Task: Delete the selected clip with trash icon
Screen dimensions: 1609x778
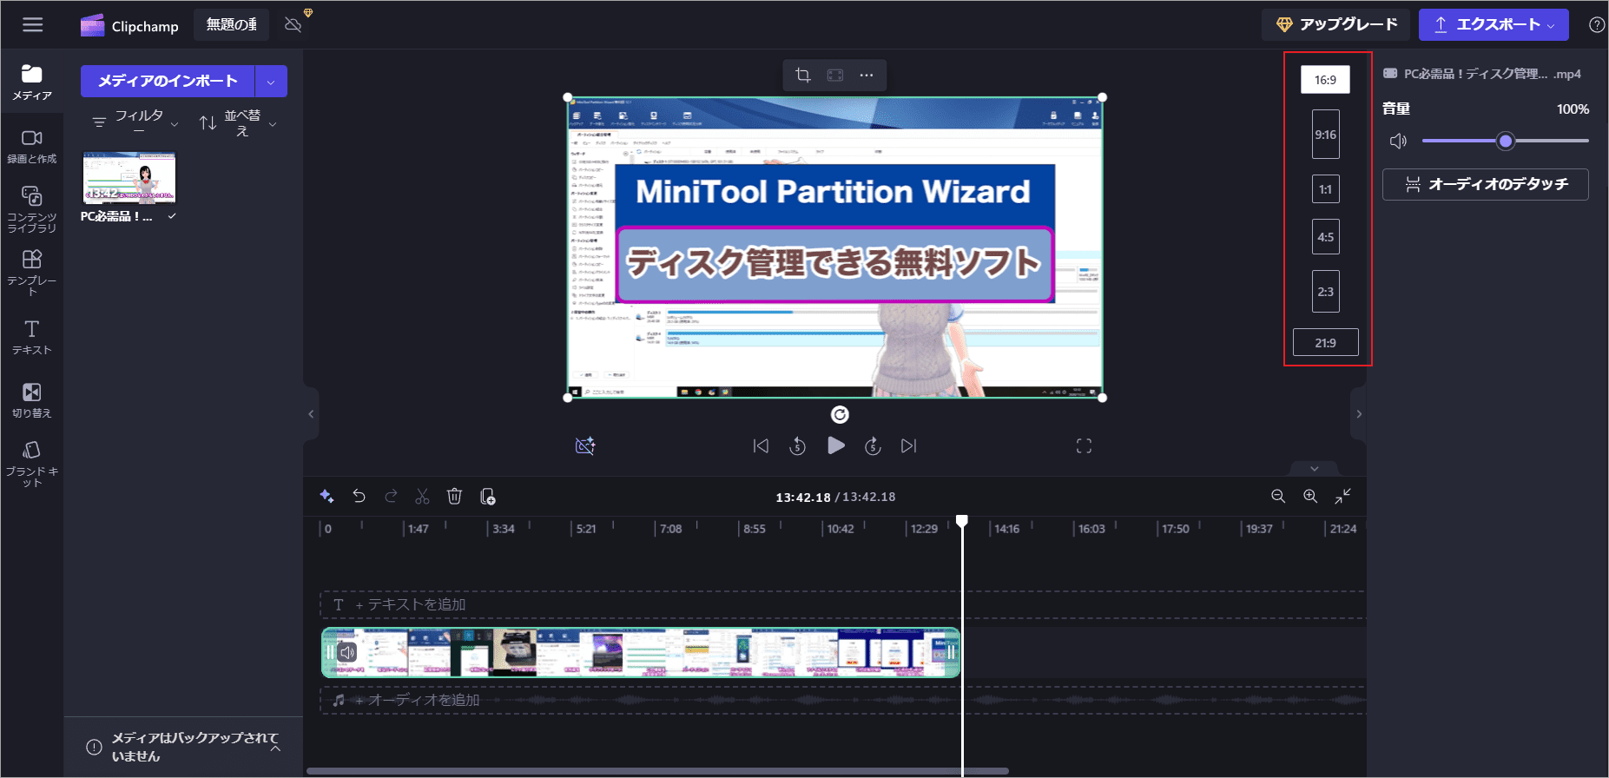Action: (x=454, y=496)
